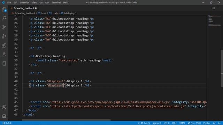
Task: Click the "text-muted" class string
Action: click(69, 60)
